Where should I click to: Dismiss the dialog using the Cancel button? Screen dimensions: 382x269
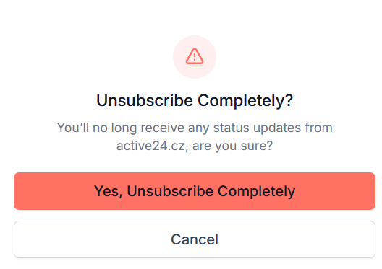point(195,239)
